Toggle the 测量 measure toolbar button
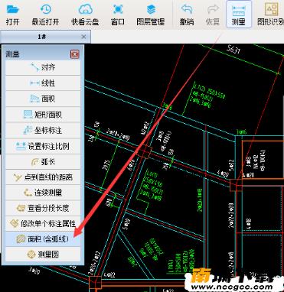284x292 pixels. point(239,14)
